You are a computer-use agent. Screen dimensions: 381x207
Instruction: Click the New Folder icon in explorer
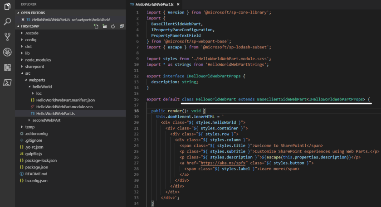click(x=104, y=27)
